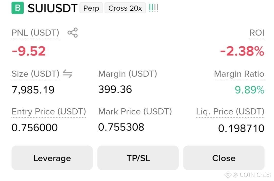Open the SUIUSDT pair title
274x181 pixels.
pos(53,8)
